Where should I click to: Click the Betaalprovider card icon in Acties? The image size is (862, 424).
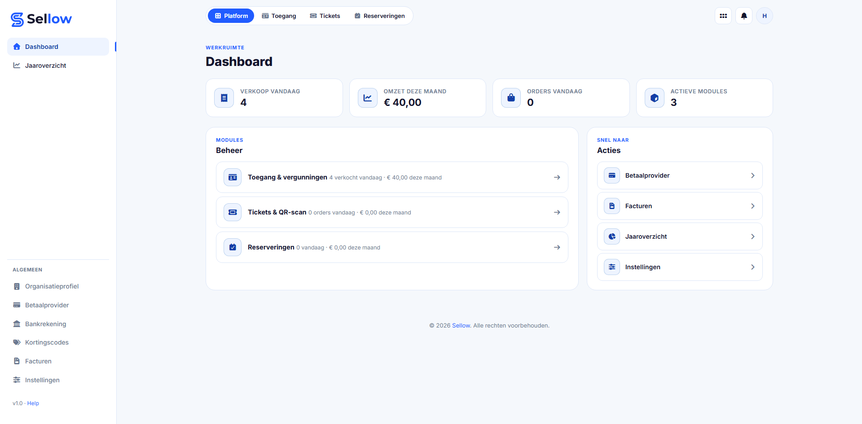click(x=612, y=175)
